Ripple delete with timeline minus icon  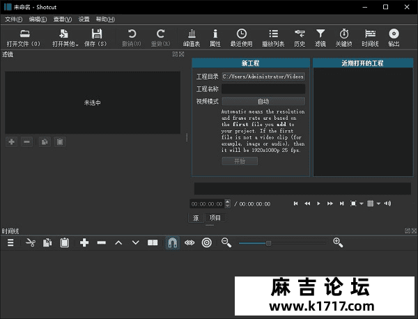(102, 243)
